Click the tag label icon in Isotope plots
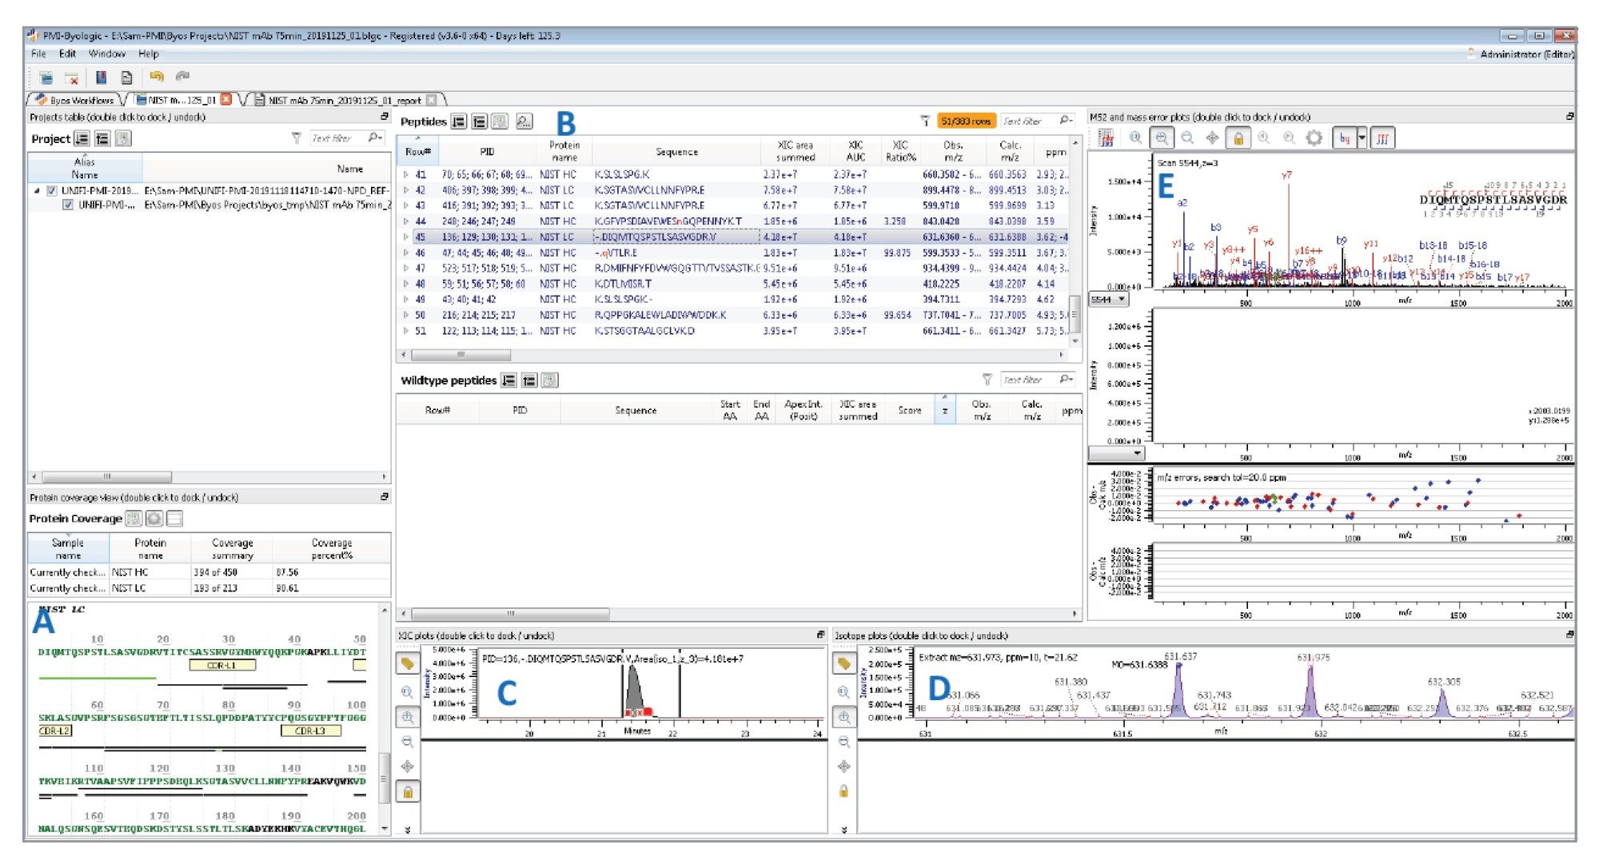 pos(843,663)
